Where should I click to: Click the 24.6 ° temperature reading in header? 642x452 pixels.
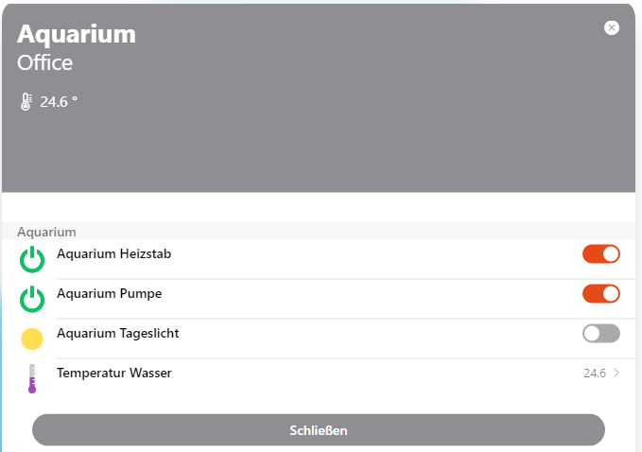pos(59,101)
